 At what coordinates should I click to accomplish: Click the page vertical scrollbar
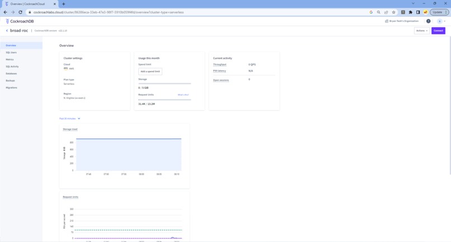click(x=449, y=105)
